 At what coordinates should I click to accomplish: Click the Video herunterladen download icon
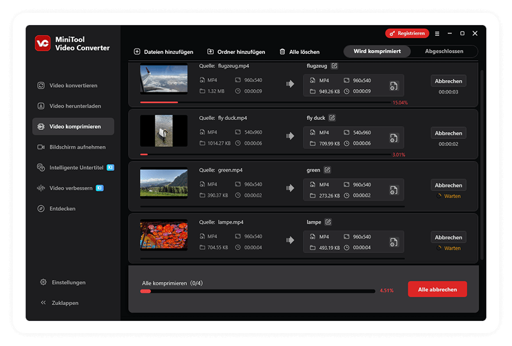pyautogui.click(x=41, y=106)
